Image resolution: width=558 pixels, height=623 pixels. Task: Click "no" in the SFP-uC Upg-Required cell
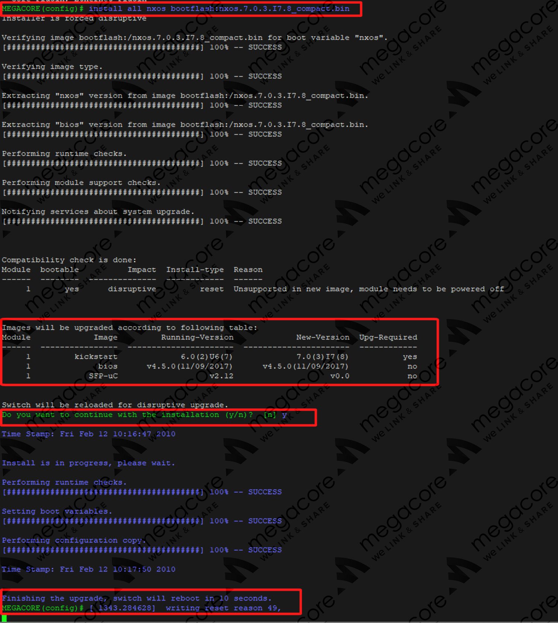click(x=412, y=376)
